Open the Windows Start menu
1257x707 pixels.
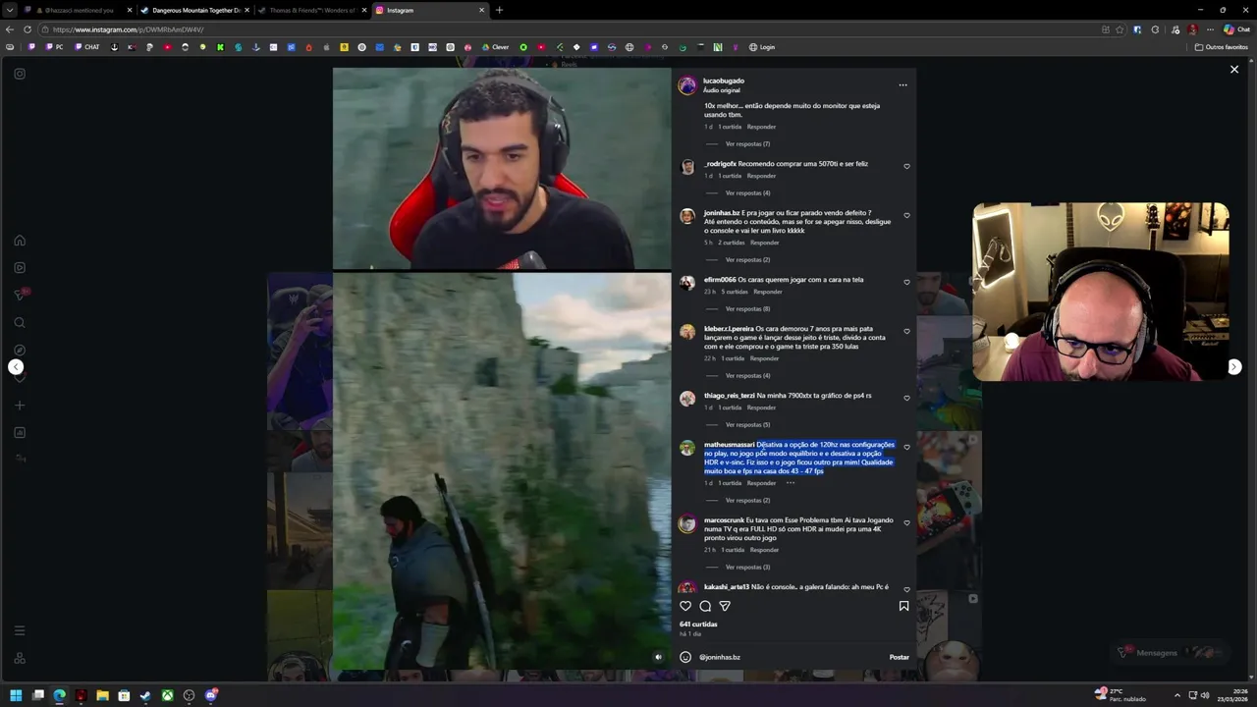point(16,695)
